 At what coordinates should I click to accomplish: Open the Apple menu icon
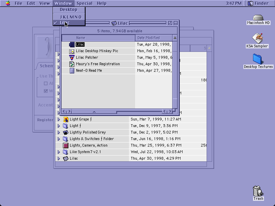click(x=8, y=3)
